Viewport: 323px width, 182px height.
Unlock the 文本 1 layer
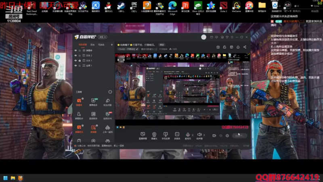pos(80,60)
